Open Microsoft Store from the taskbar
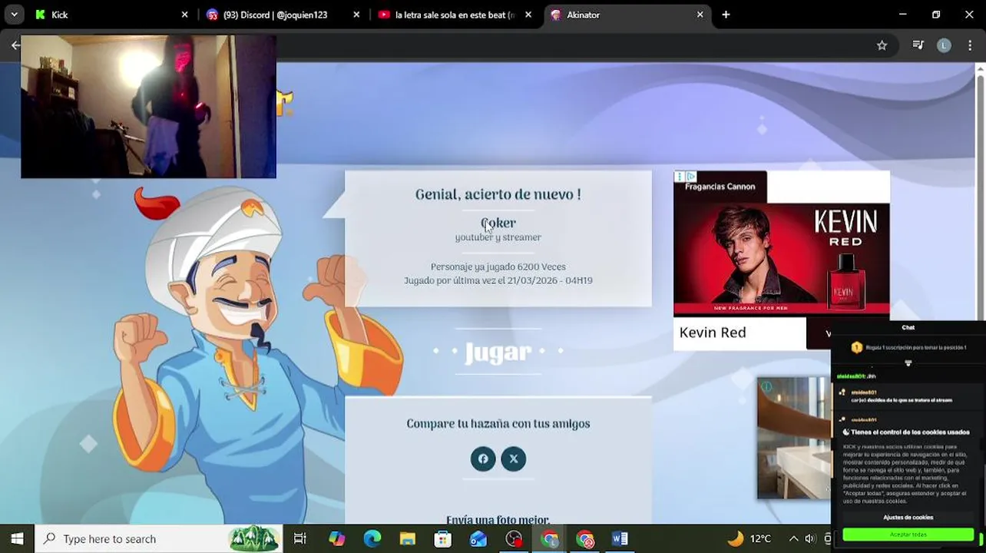 (x=443, y=538)
